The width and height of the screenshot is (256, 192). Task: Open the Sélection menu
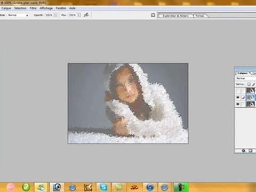[20, 8]
